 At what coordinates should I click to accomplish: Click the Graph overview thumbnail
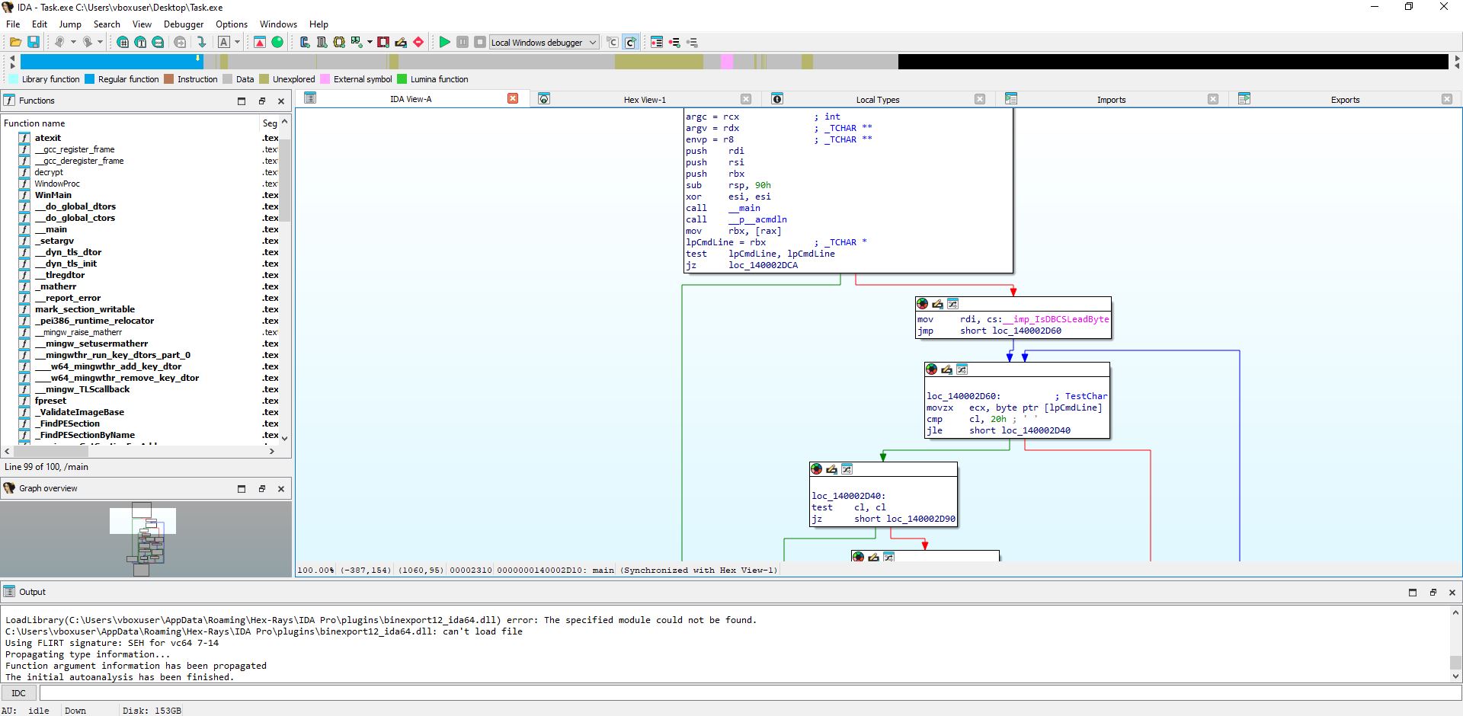pos(146,539)
